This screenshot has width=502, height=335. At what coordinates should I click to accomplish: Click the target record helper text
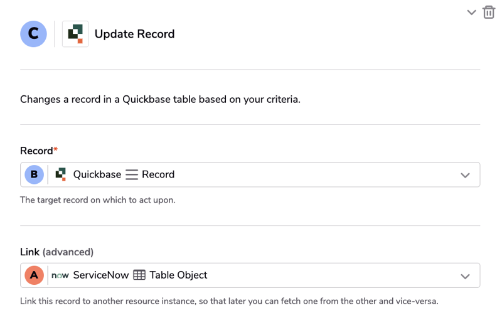tap(98, 200)
